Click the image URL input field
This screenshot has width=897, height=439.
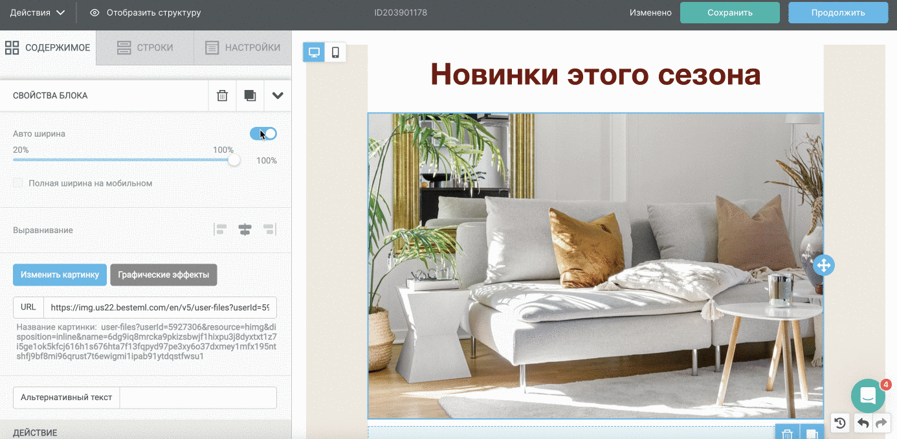coord(160,308)
